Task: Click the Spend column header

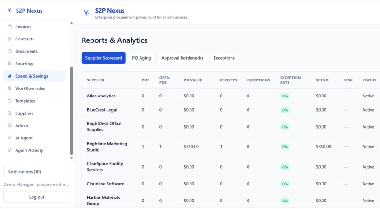Action: pos(322,80)
